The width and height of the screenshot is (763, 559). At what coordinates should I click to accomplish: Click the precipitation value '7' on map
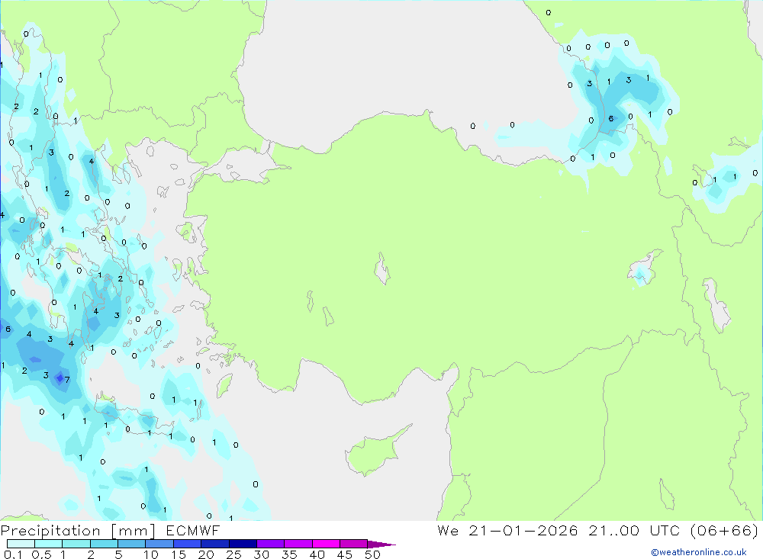tap(67, 380)
